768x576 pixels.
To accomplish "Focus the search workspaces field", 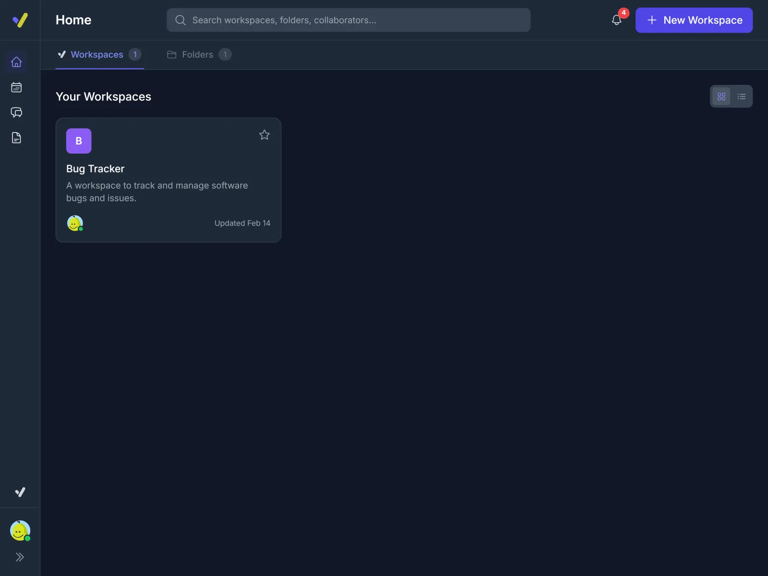I will [x=348, y=20].
